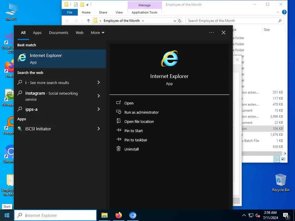Click the network tray icon
The height and width of the screenshot is (221, 295).
[x=251, y=215]
